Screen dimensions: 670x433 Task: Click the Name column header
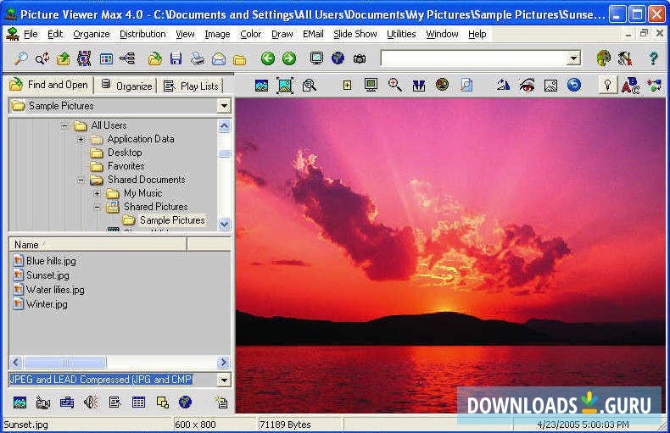click(97, 244)
